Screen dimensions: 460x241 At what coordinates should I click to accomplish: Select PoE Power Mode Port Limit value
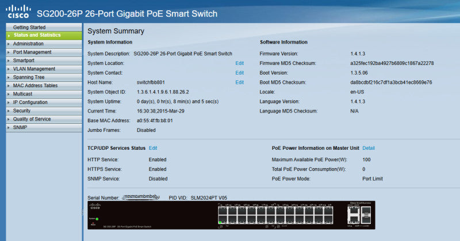point(373,179)
